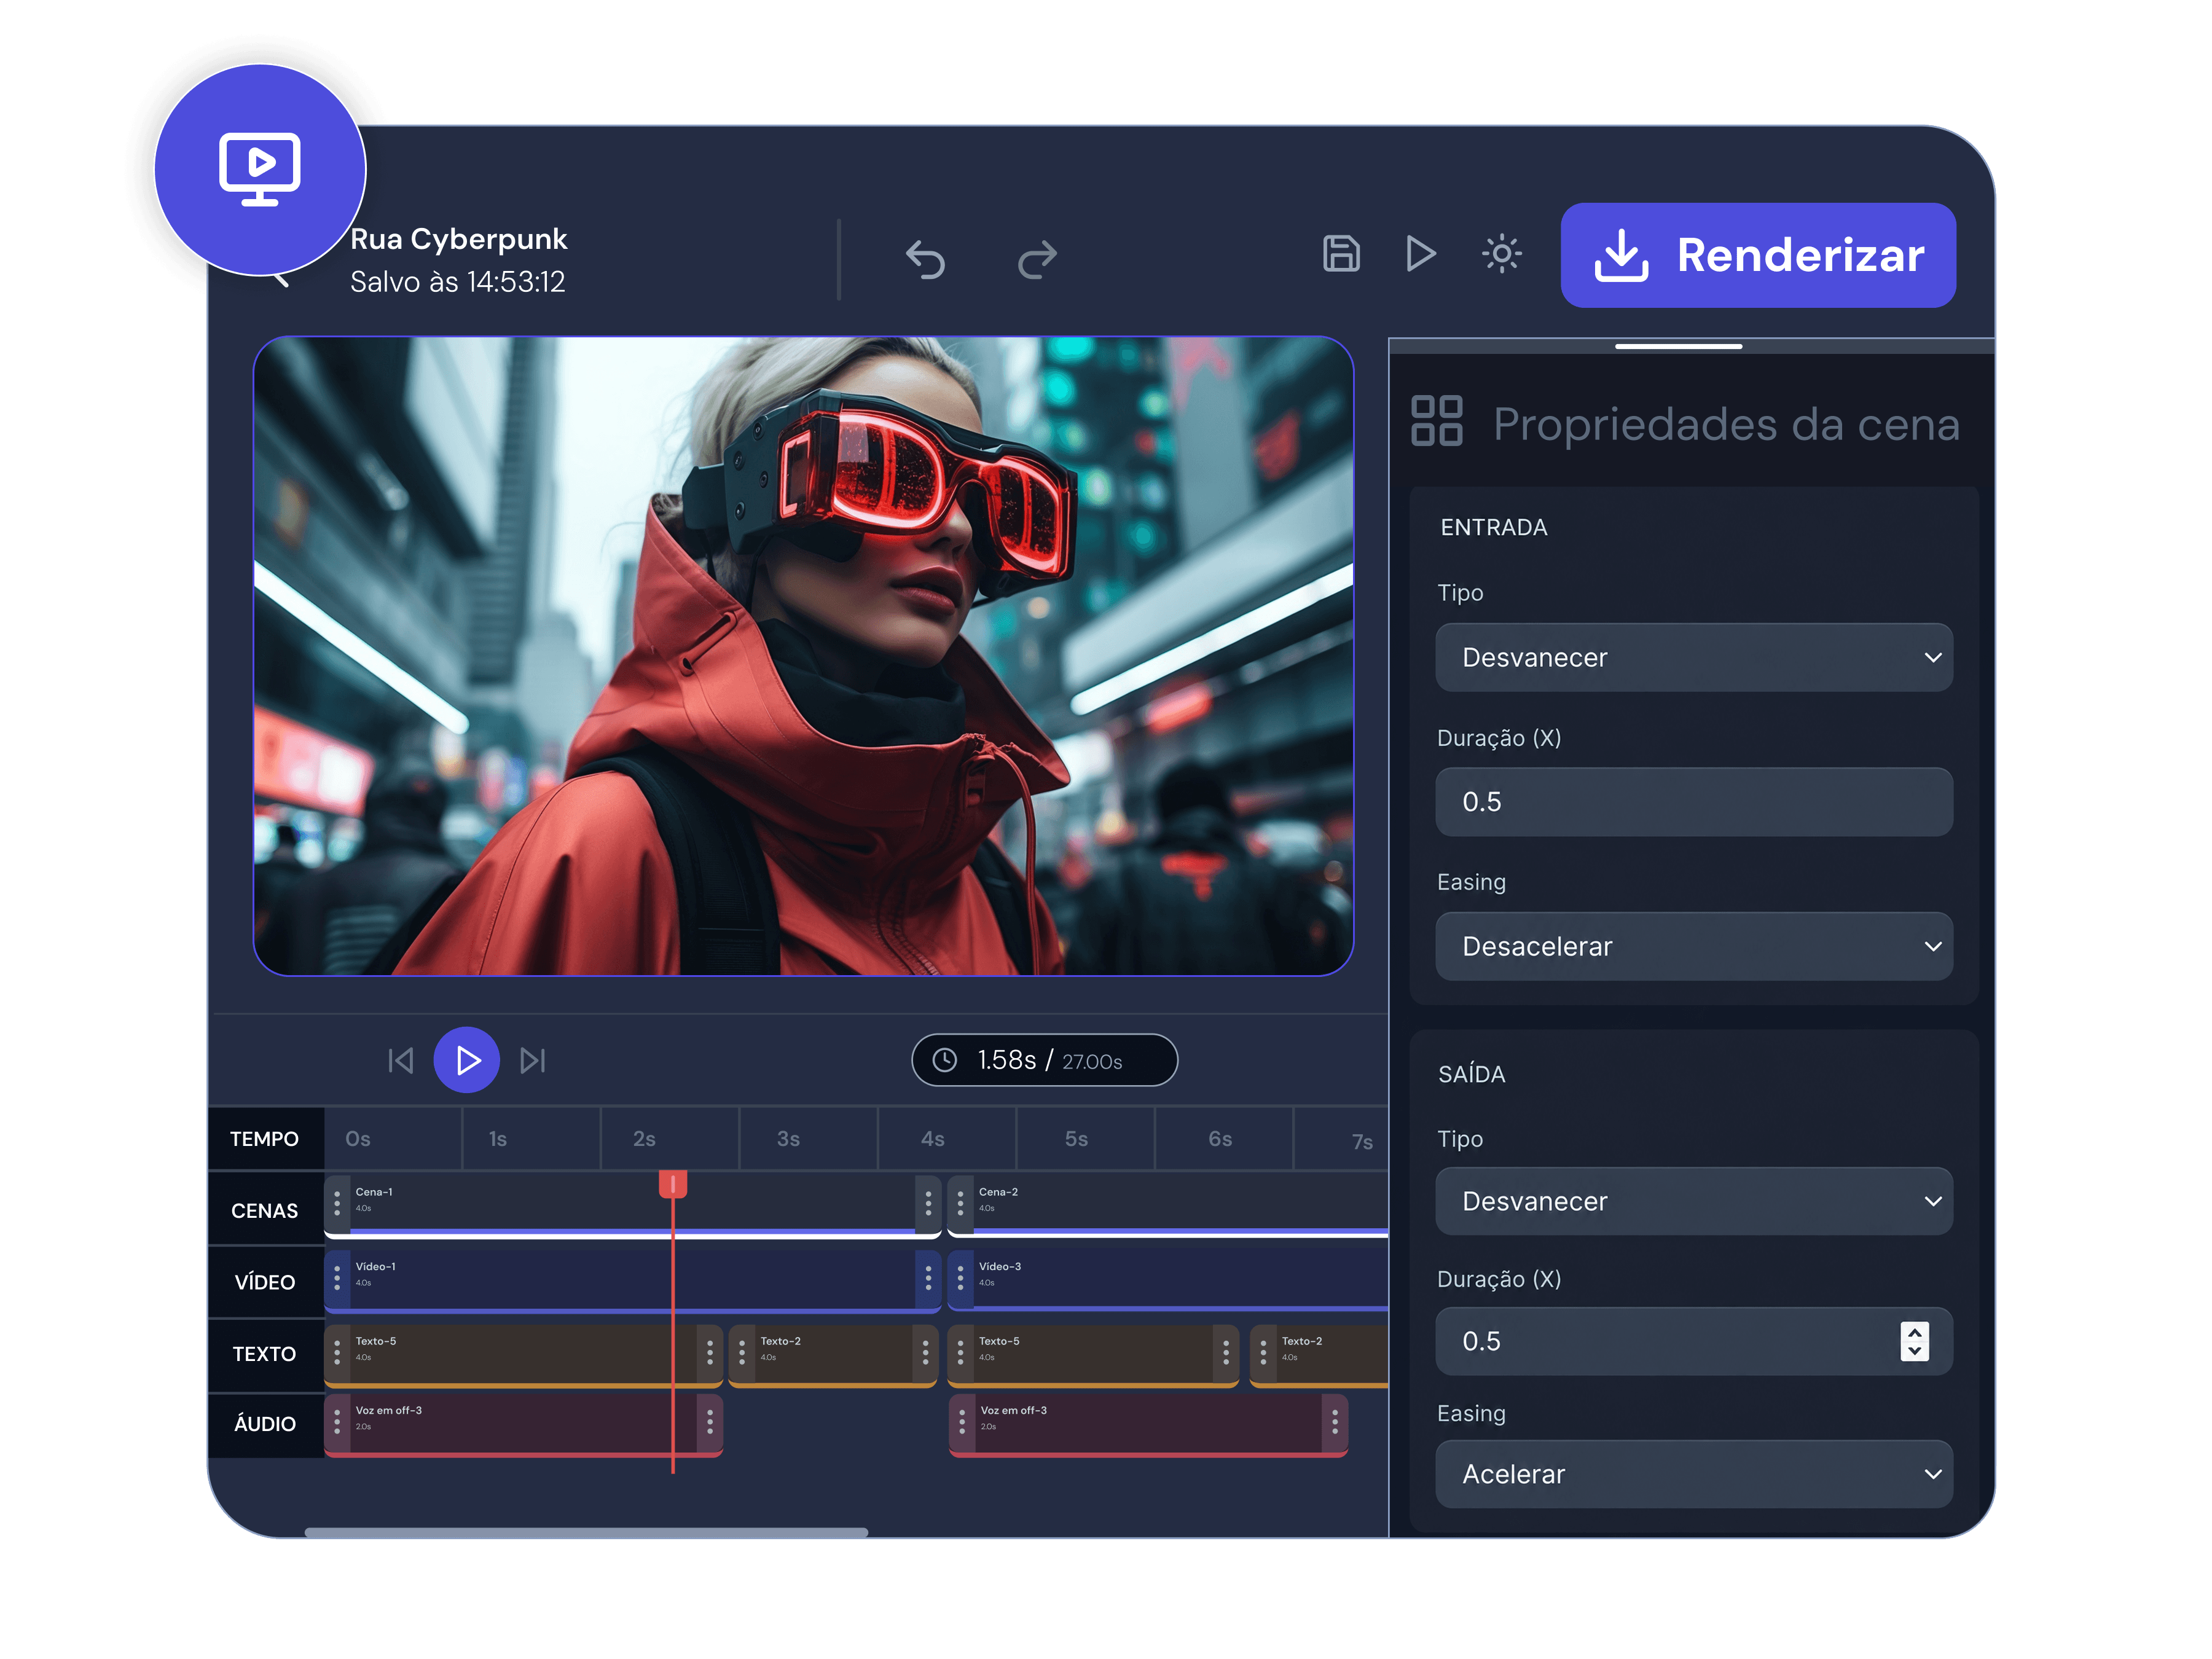Open Cena-1 clip drag handle dots
The height and width of the screenshot is (1659, 2212).
(337, 1202)
